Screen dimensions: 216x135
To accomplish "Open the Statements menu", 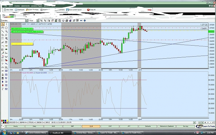I will 26,6.
